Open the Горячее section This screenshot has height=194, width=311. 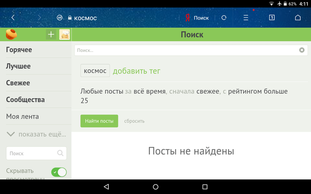pos(19,50)
